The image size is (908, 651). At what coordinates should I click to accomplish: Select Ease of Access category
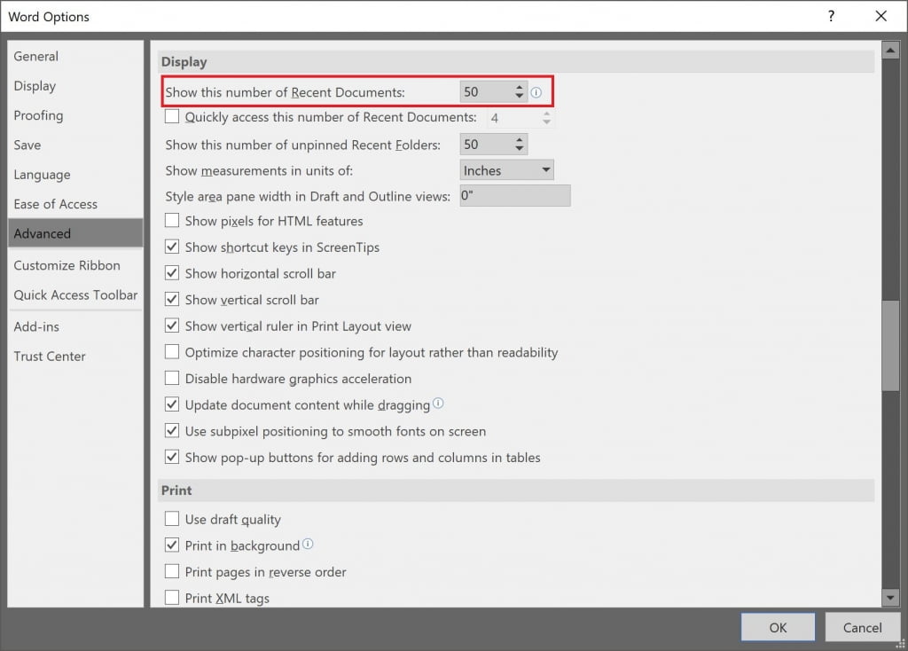pyautogui.click(x=75, y=204)
